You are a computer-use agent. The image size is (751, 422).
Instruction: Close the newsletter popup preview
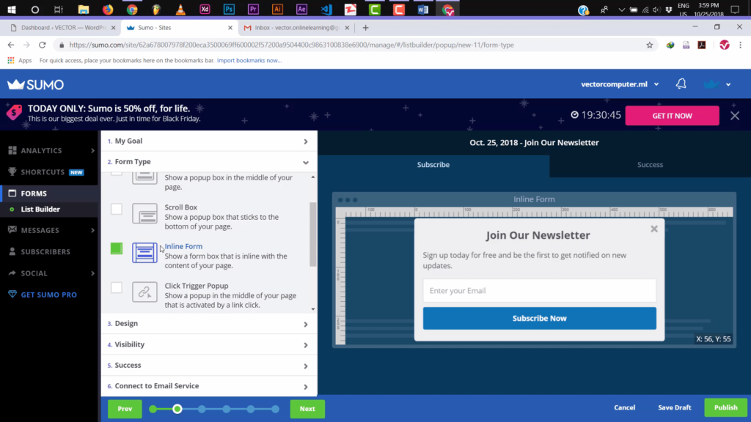click(x=653, y=229)
